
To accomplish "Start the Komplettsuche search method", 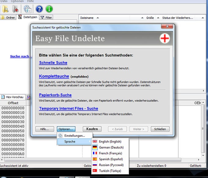I will tap(54, 76).
